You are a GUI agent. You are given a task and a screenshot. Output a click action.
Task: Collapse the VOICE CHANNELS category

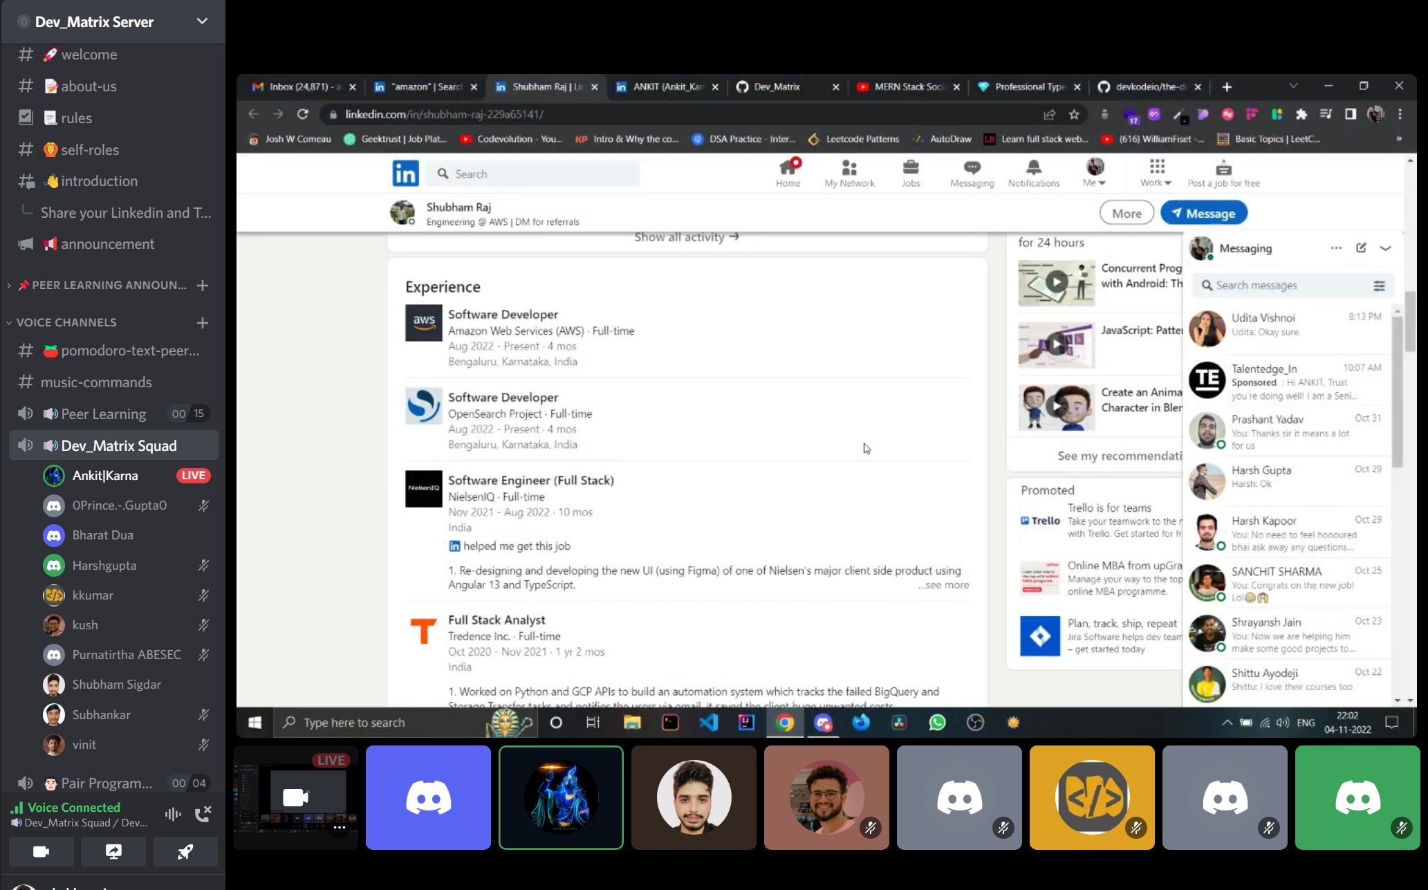(x=66, y=322)
